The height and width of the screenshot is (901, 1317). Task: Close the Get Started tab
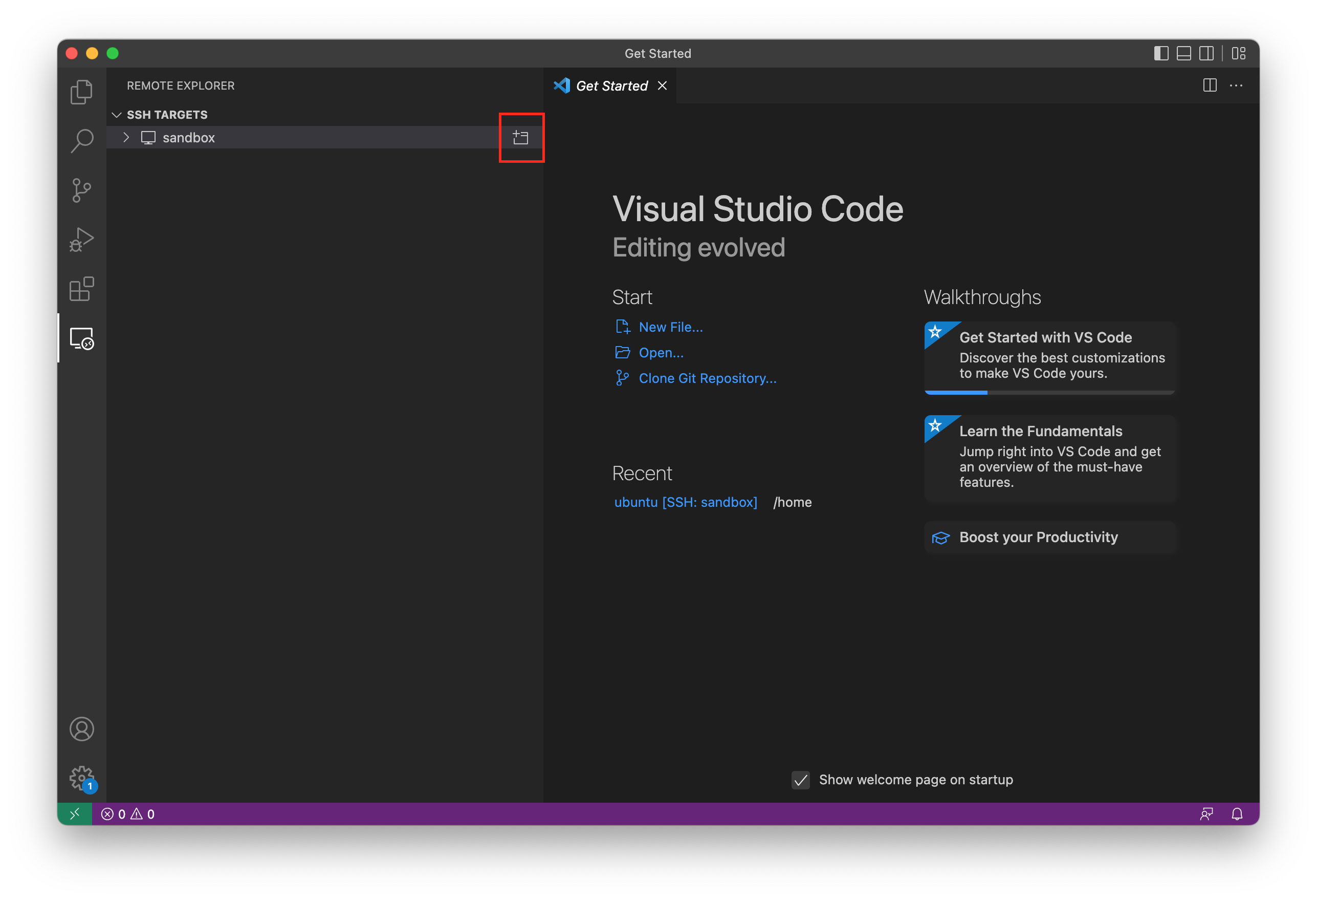(662, 85)
